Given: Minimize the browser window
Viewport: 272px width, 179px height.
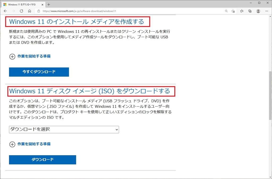Looking at the screenshot, I should coord(251,3).
